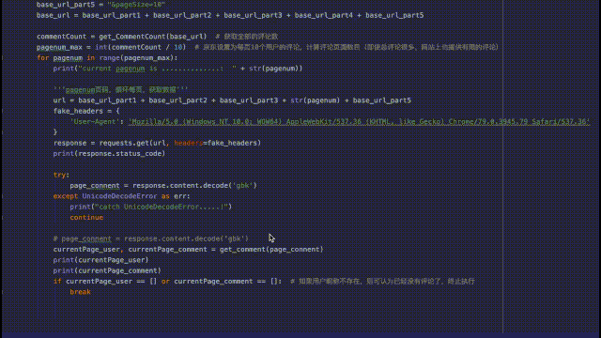Click the get_comment(page_conment) function call
The image size is (601, 338).
(x=271, y=250)
